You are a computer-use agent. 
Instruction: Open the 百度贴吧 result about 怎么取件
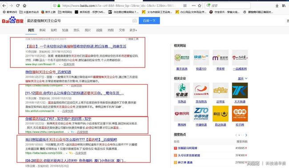(x=71, y=139)
